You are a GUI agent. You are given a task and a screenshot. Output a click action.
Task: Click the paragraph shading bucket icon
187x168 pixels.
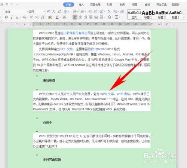click(x=109, y=17)
